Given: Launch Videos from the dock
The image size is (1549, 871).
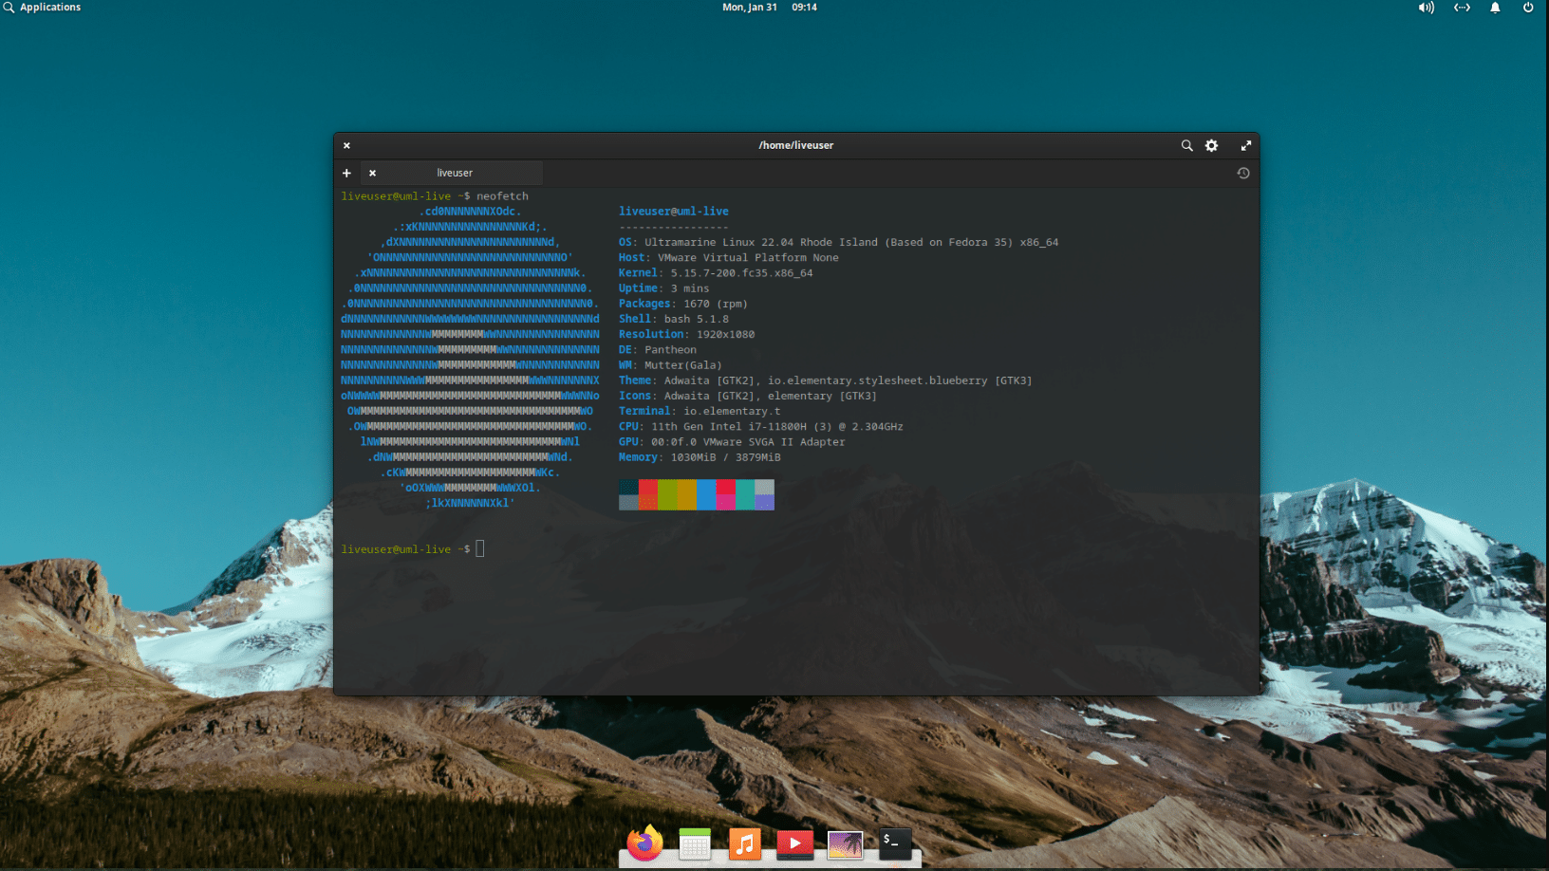Looking at the screenshot, I should [794, 843].
